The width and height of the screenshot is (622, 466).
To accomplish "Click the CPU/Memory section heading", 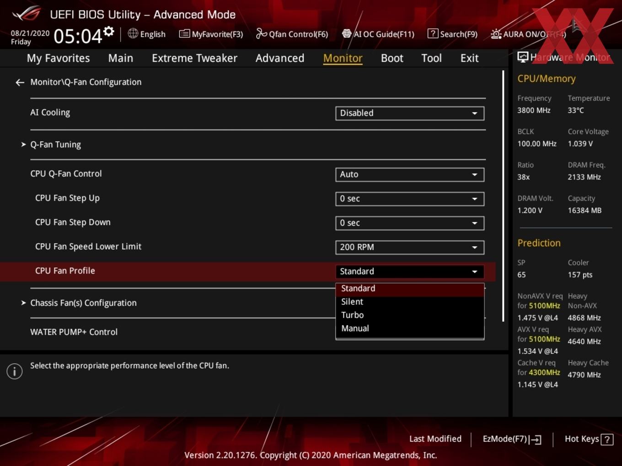I will tap(547, 79).
